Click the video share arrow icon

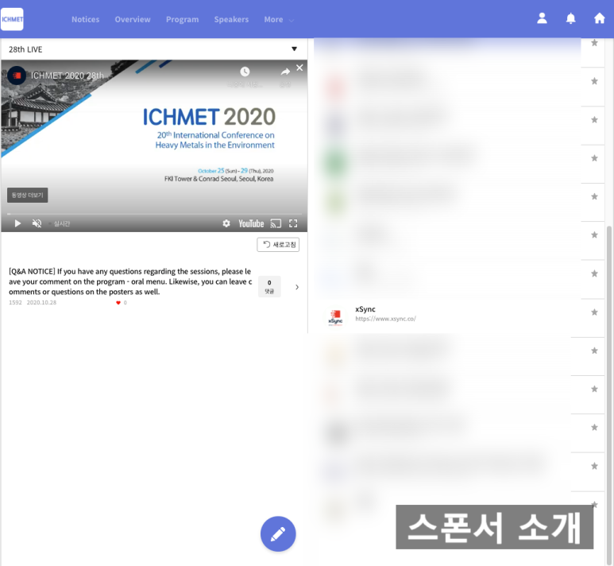tap(285, 72)
